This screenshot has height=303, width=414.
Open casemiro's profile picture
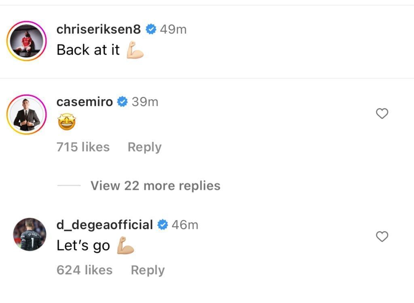27,114
